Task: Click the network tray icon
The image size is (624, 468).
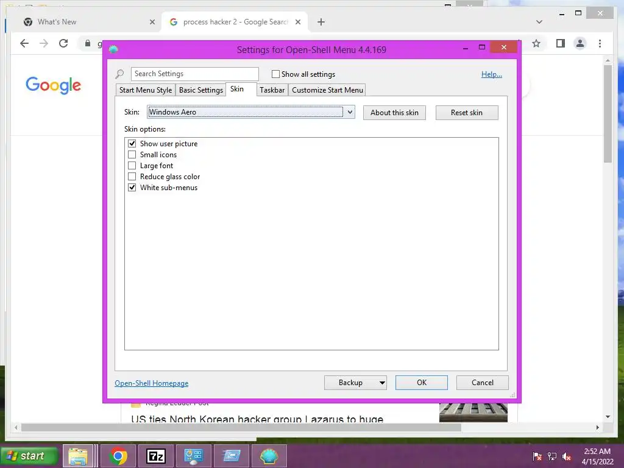Action: point(552,456)
